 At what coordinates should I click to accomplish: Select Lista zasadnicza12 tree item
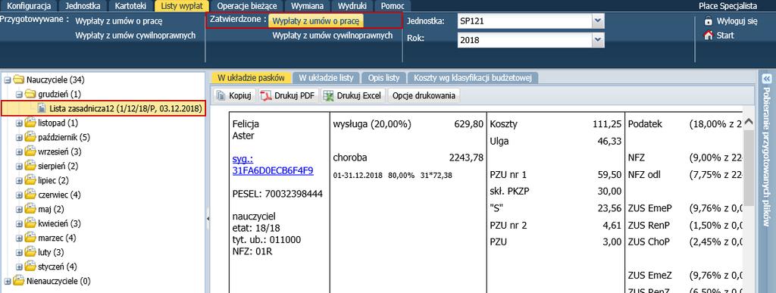pos(103,108)
